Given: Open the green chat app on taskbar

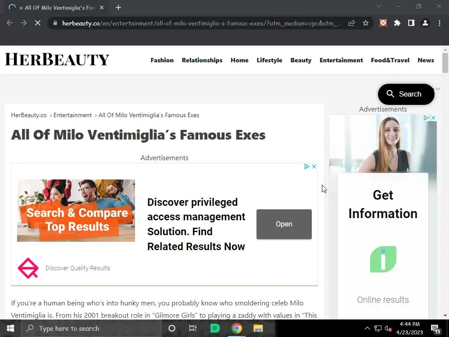Looking at the screenshot, I should pos(215,328).
